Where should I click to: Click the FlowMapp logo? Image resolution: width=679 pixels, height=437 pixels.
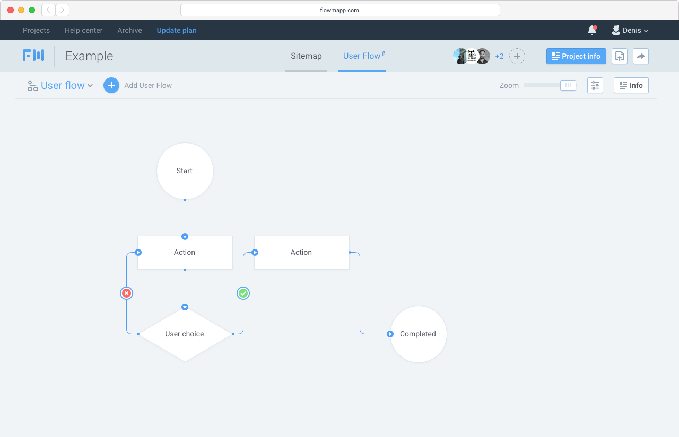pos(33,56)
